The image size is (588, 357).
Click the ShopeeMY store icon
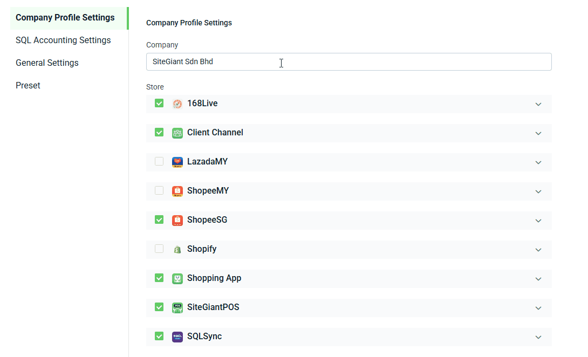177,191
